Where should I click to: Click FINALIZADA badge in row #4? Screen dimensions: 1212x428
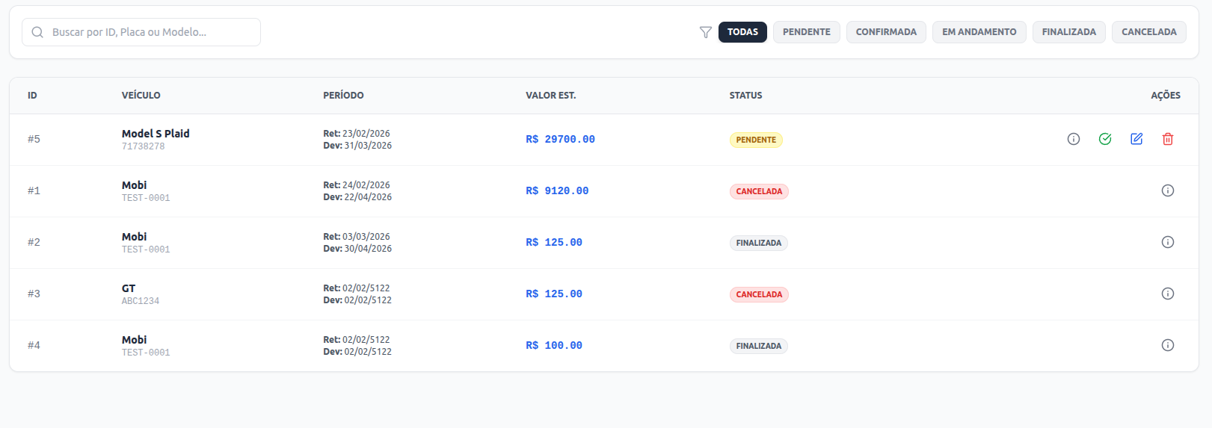click(x=759, y=346)
